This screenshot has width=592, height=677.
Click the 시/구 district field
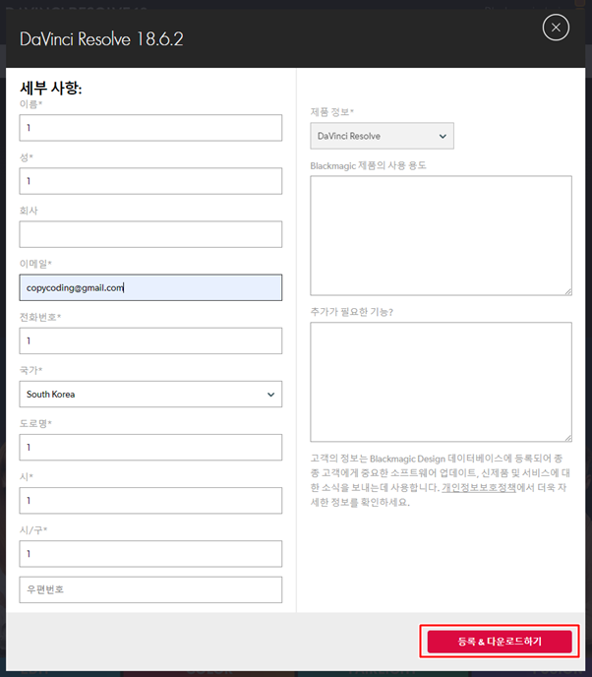point(150,554)
